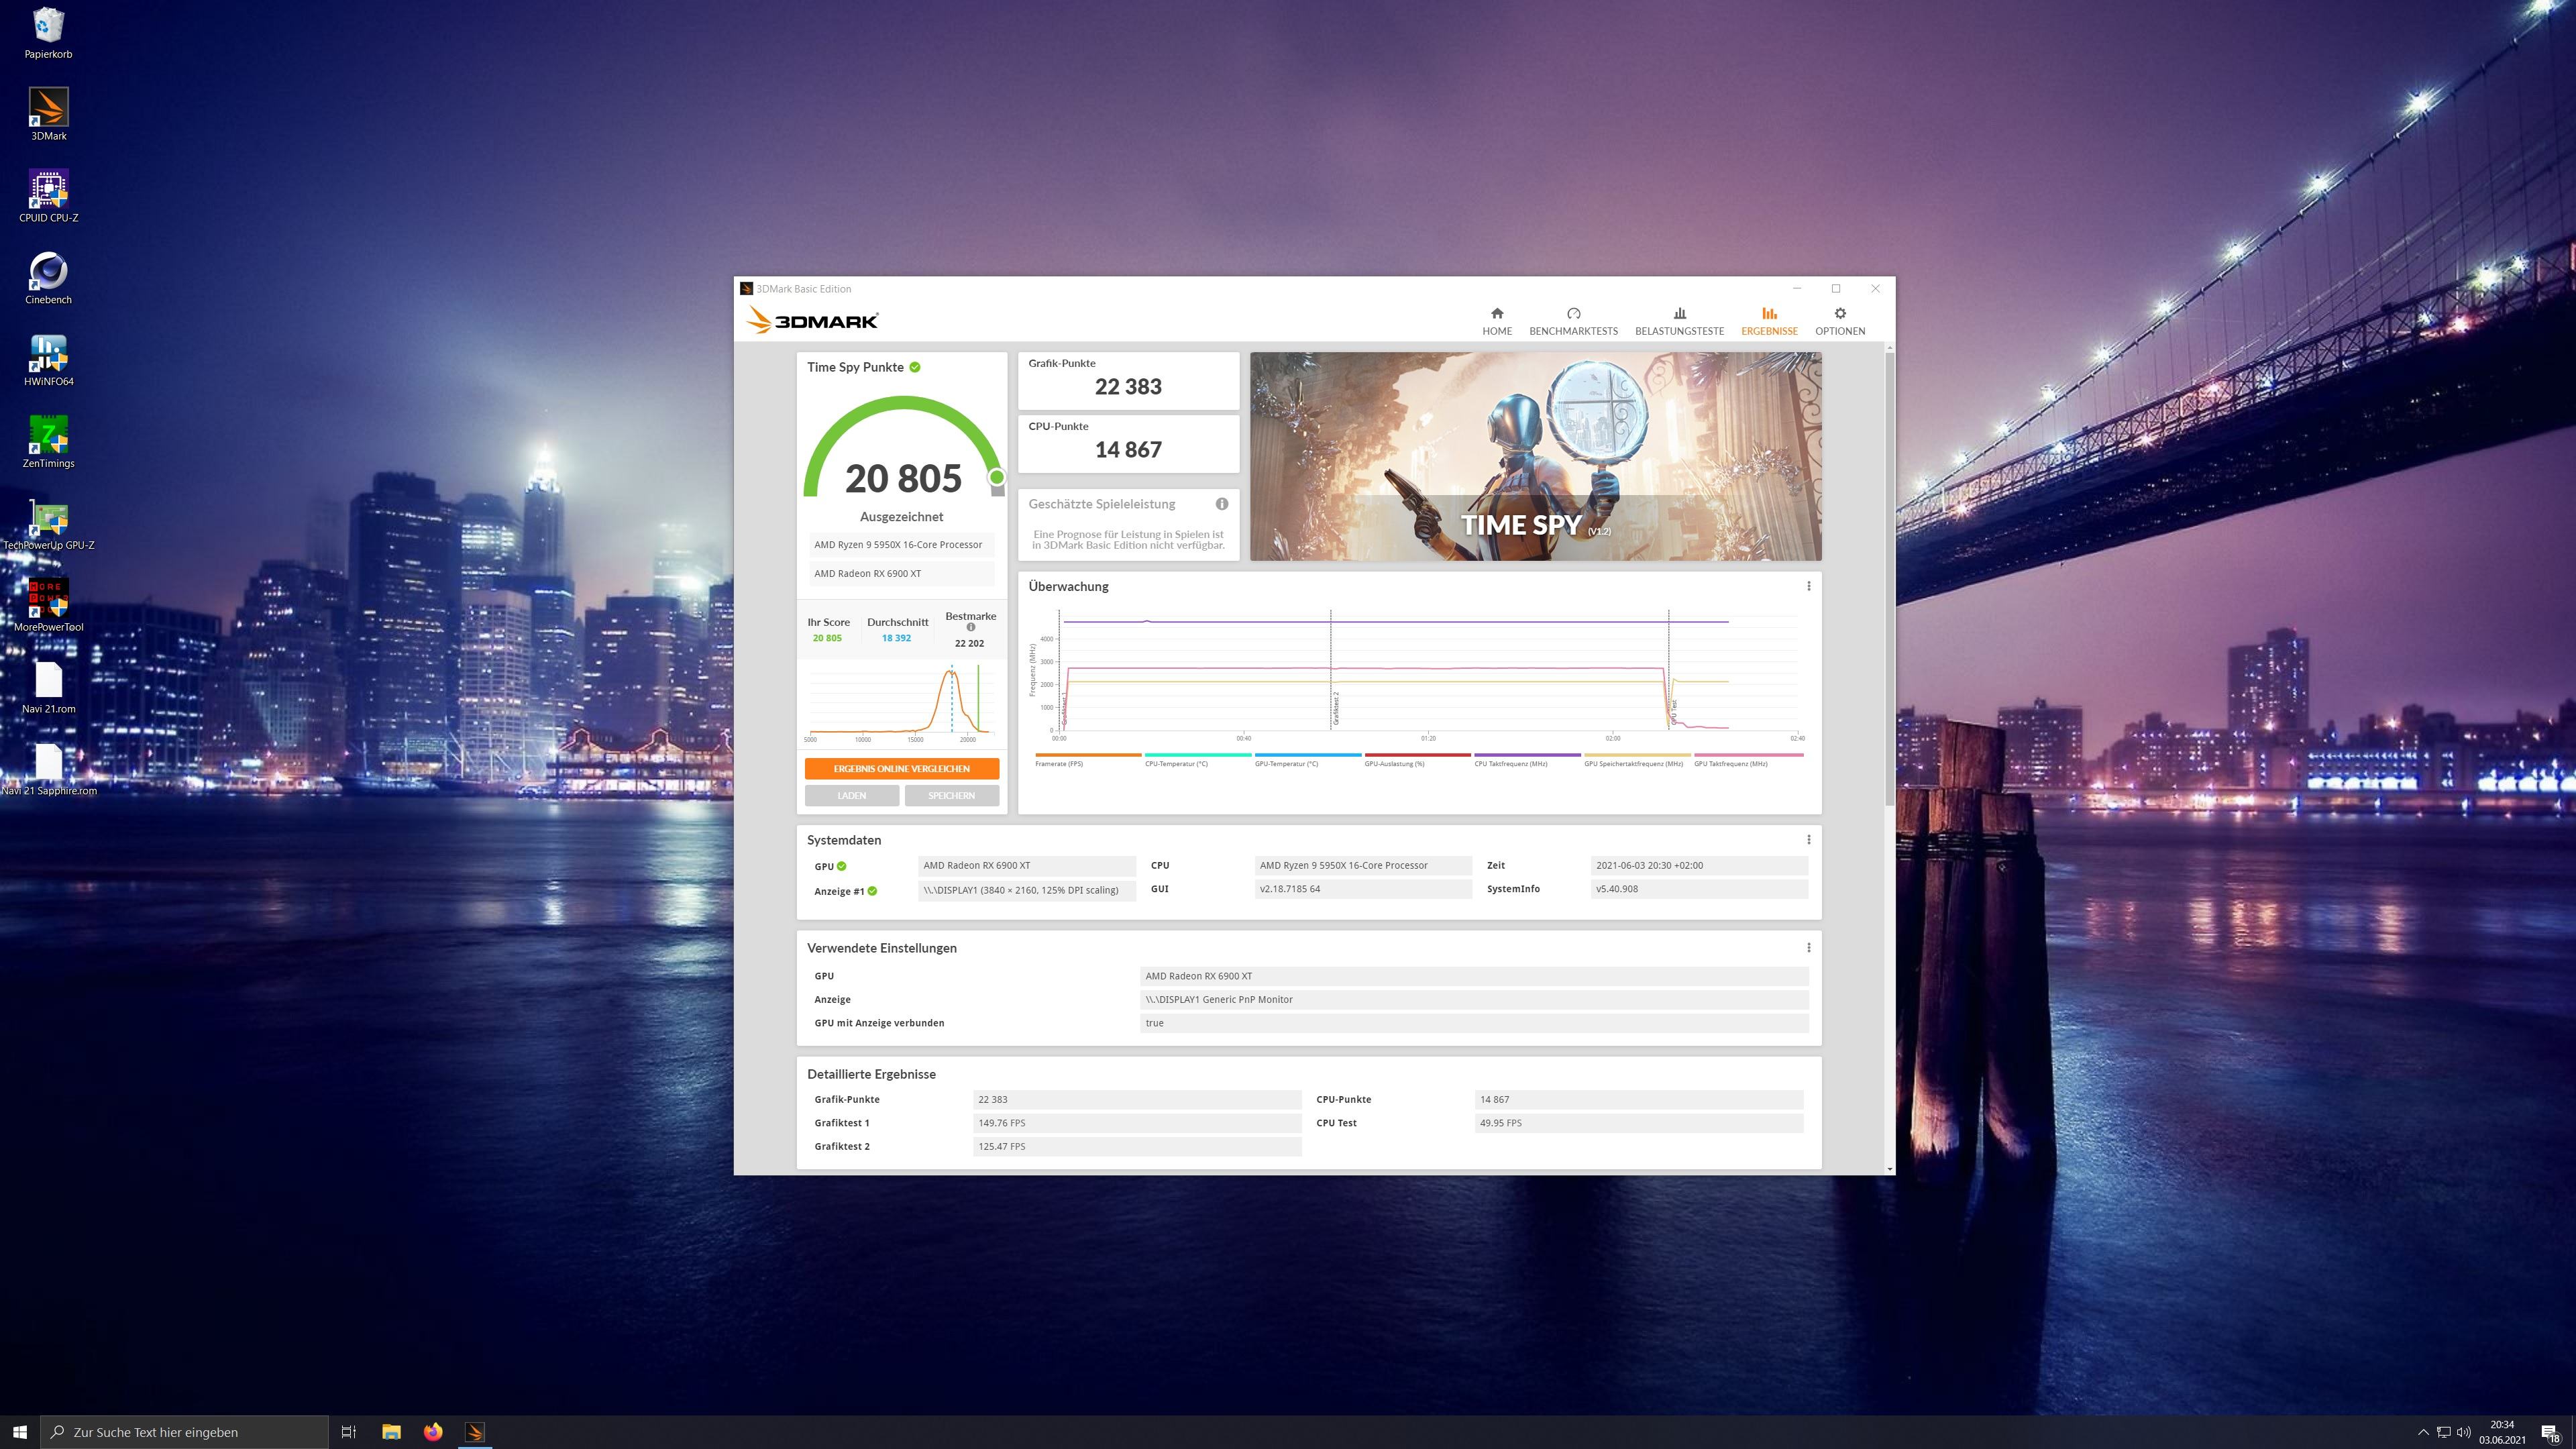Go to the Benchmarktests section

click(x=1573, y=321)
